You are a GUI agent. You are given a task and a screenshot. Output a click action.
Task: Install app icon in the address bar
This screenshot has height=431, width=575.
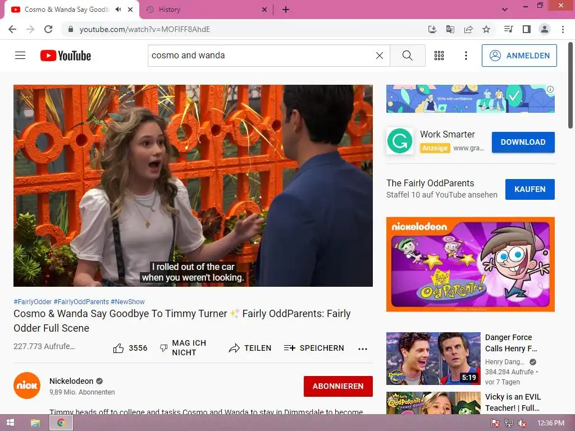432,29
